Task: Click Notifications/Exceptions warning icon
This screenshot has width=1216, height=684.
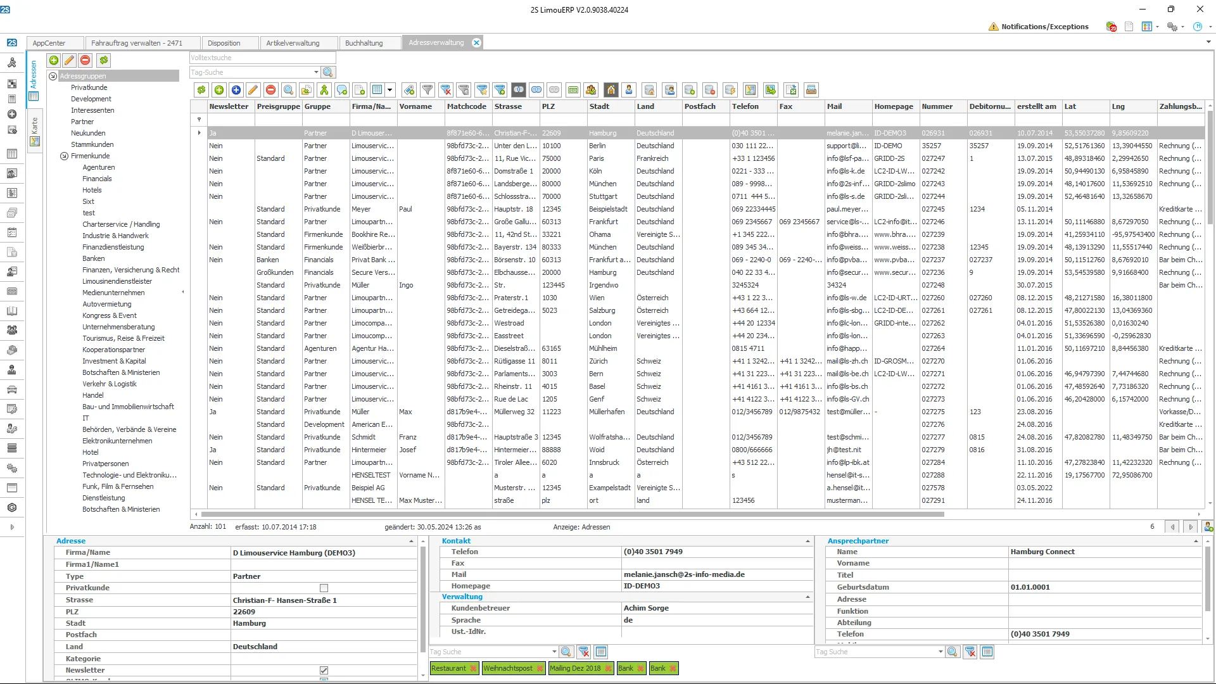Action: pyautogui.click(x=993, y=27)
